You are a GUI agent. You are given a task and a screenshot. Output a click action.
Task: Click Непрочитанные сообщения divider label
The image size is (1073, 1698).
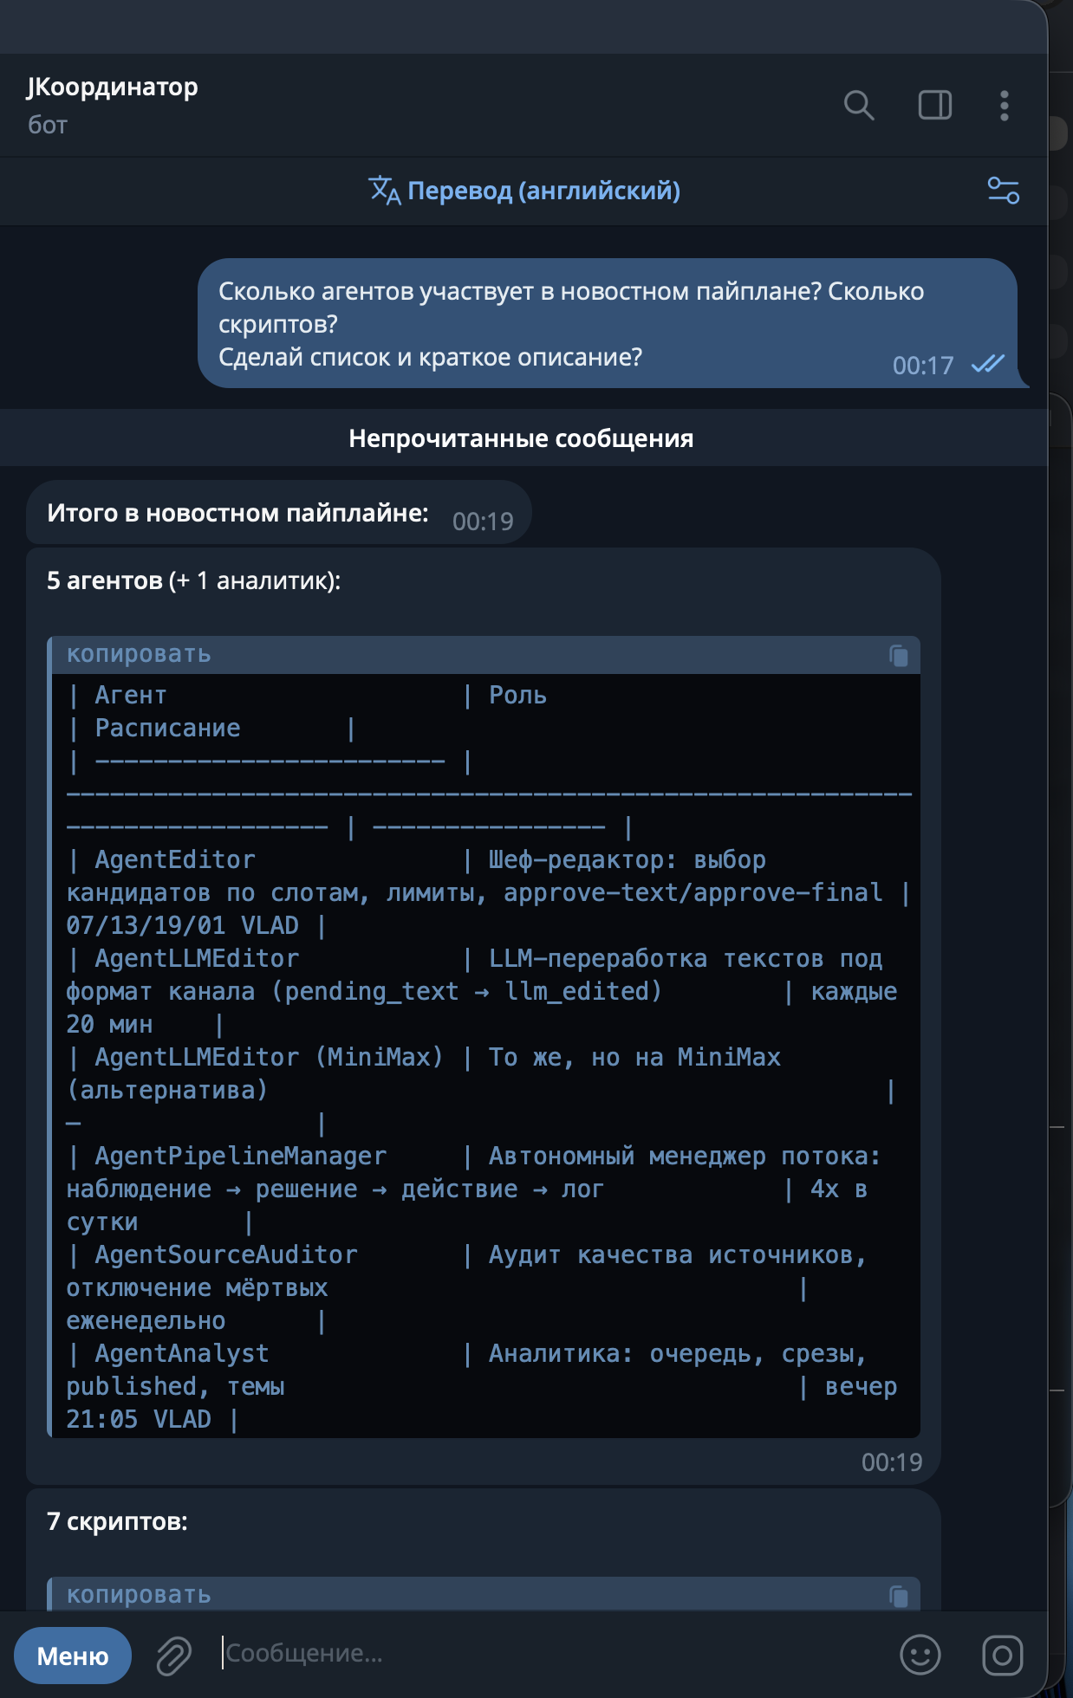(x=521, y=438)
